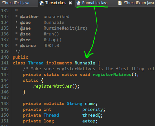
Task: Click the 'implements' keyword on line 141
Action: pyautogui.click(x=59, y=63)
